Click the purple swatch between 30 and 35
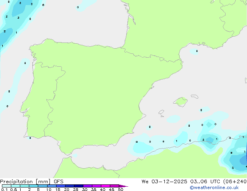Screen dimensions: 247x191 coord(88,186)
